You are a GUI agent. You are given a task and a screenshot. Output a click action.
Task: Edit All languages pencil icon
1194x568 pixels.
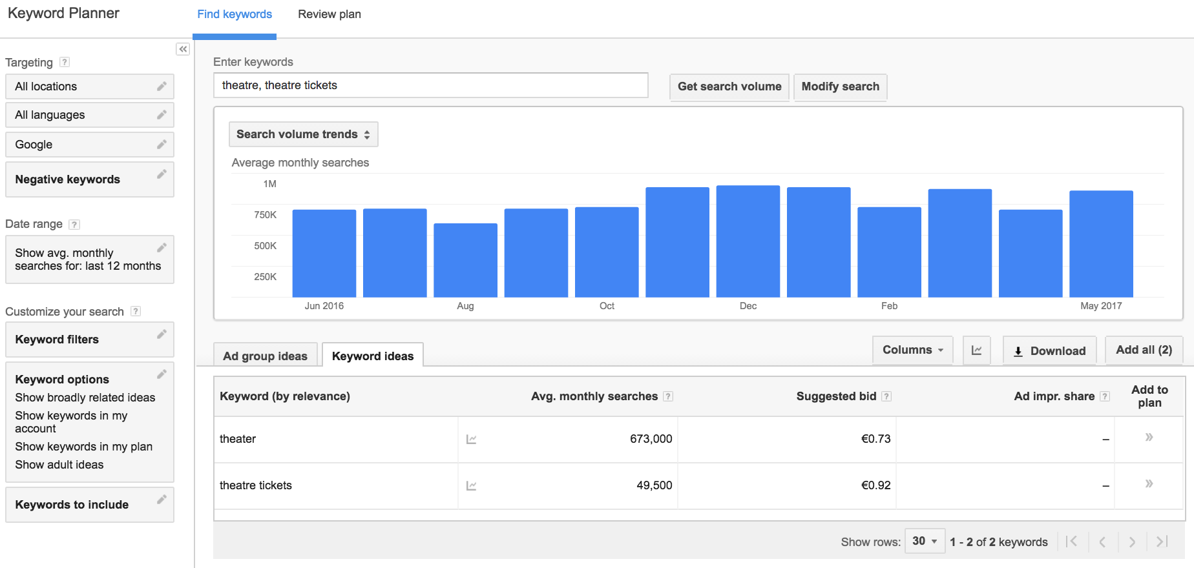pos(162,114)
